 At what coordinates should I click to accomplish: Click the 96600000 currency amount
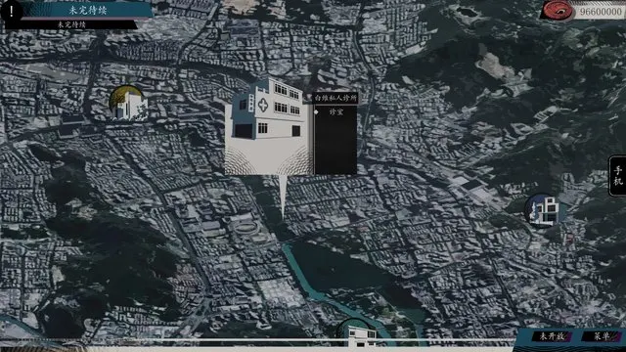(x=601, y=12)
